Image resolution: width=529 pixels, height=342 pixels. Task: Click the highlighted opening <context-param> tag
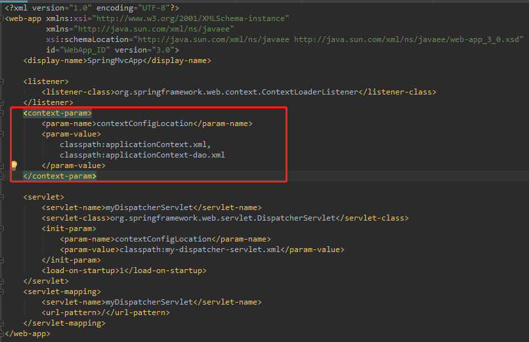tap(57, 113)
